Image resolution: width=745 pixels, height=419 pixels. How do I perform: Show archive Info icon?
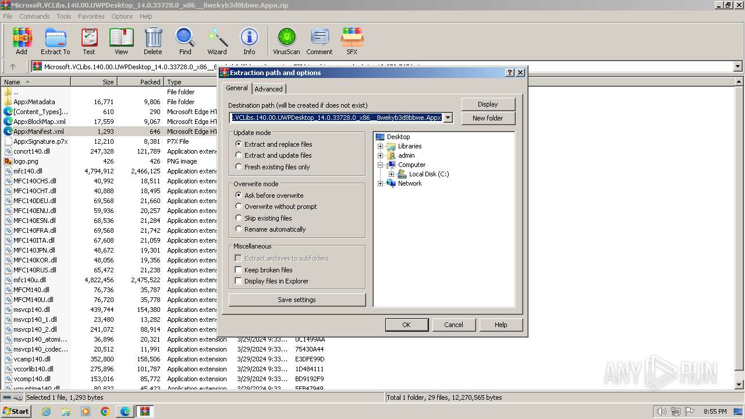pos(249,41)
